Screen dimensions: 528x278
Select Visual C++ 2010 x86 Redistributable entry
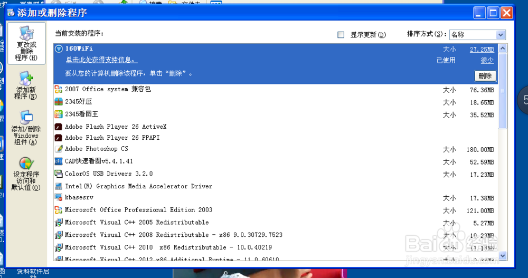coord(276,247)
